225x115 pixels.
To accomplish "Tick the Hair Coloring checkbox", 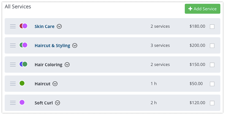I will tap(212, 65).
